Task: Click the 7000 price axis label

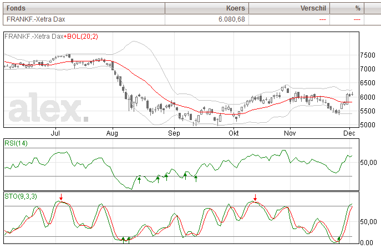Action: click(x=368, y=69)
